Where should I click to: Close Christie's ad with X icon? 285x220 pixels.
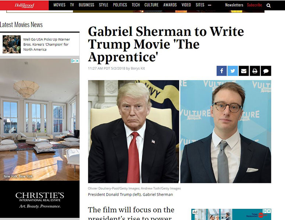[x=78, y=61]
